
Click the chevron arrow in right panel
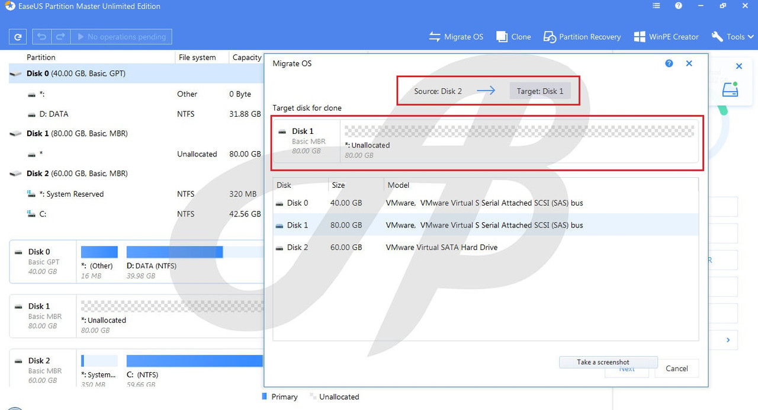pyautogui.click(x=728, y=340)
